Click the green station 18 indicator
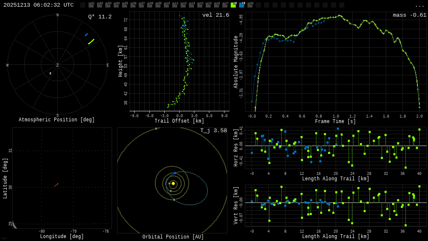Screen dimensions: 428x241 pyautogui.click(x=233, y=5)
